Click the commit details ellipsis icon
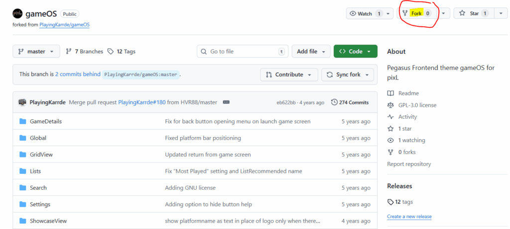The height and width of the screenshot is (229, 510). click(x=226, y=102)
